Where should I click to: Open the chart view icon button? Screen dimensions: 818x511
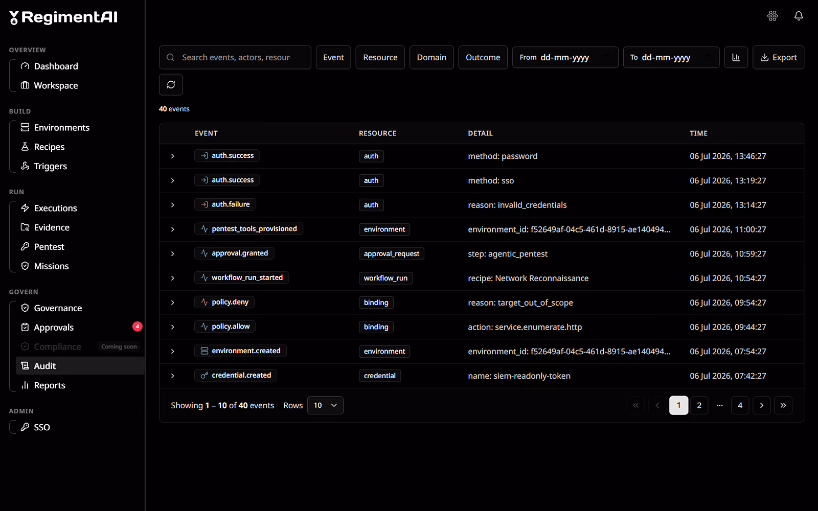tap(736, 57)
